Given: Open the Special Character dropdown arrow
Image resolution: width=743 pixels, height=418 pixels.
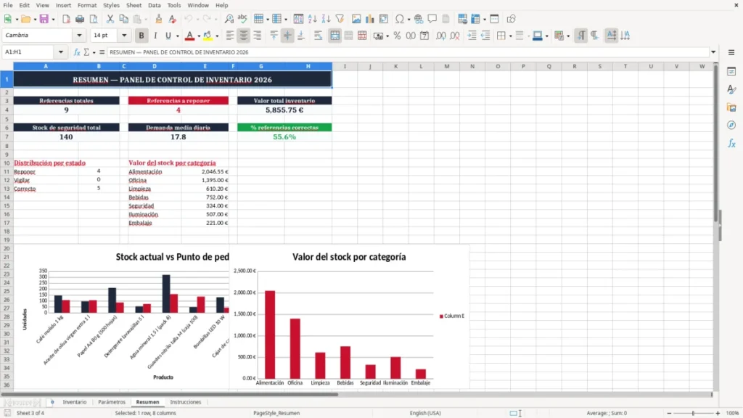Looking at the screenshot, I should (x=409, y=20).
